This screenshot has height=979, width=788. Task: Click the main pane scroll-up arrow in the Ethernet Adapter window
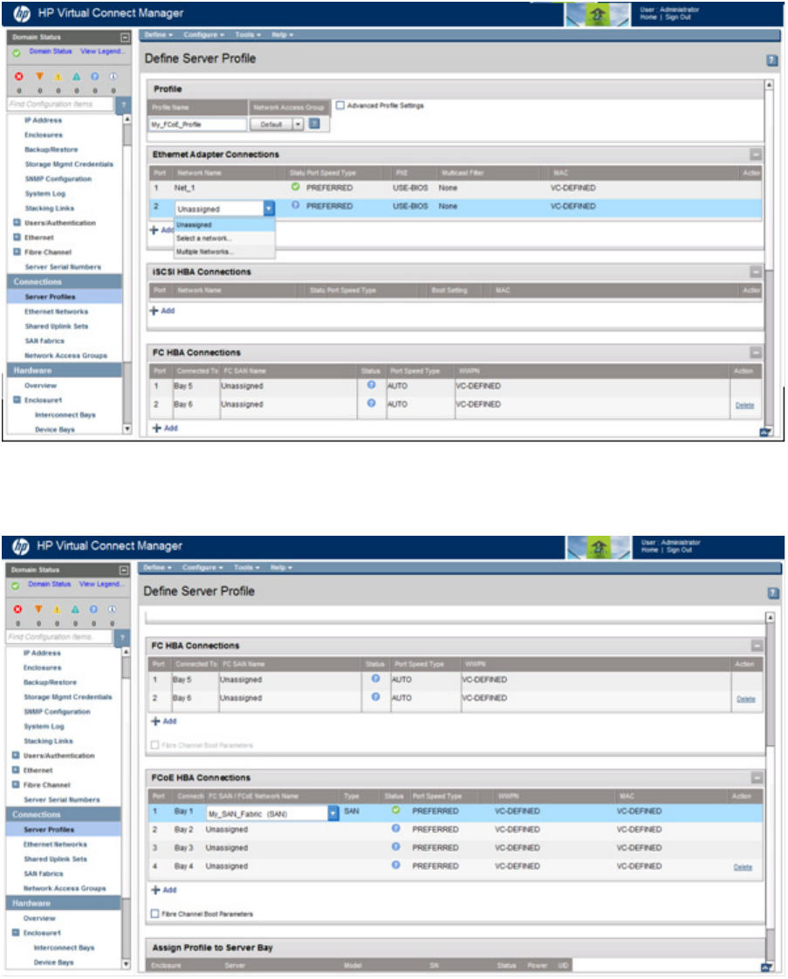(769, 85)
